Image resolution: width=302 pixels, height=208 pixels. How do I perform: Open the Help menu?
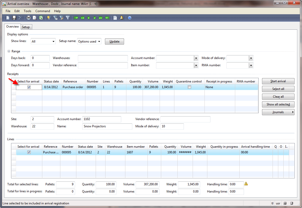point(57,11)
